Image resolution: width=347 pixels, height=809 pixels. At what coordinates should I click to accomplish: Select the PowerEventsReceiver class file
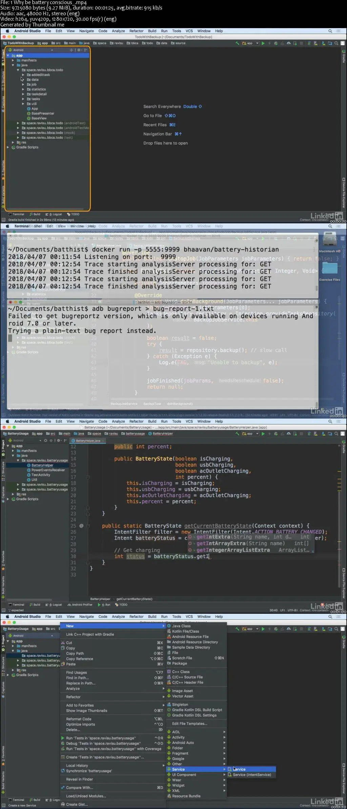coord(48,470)
